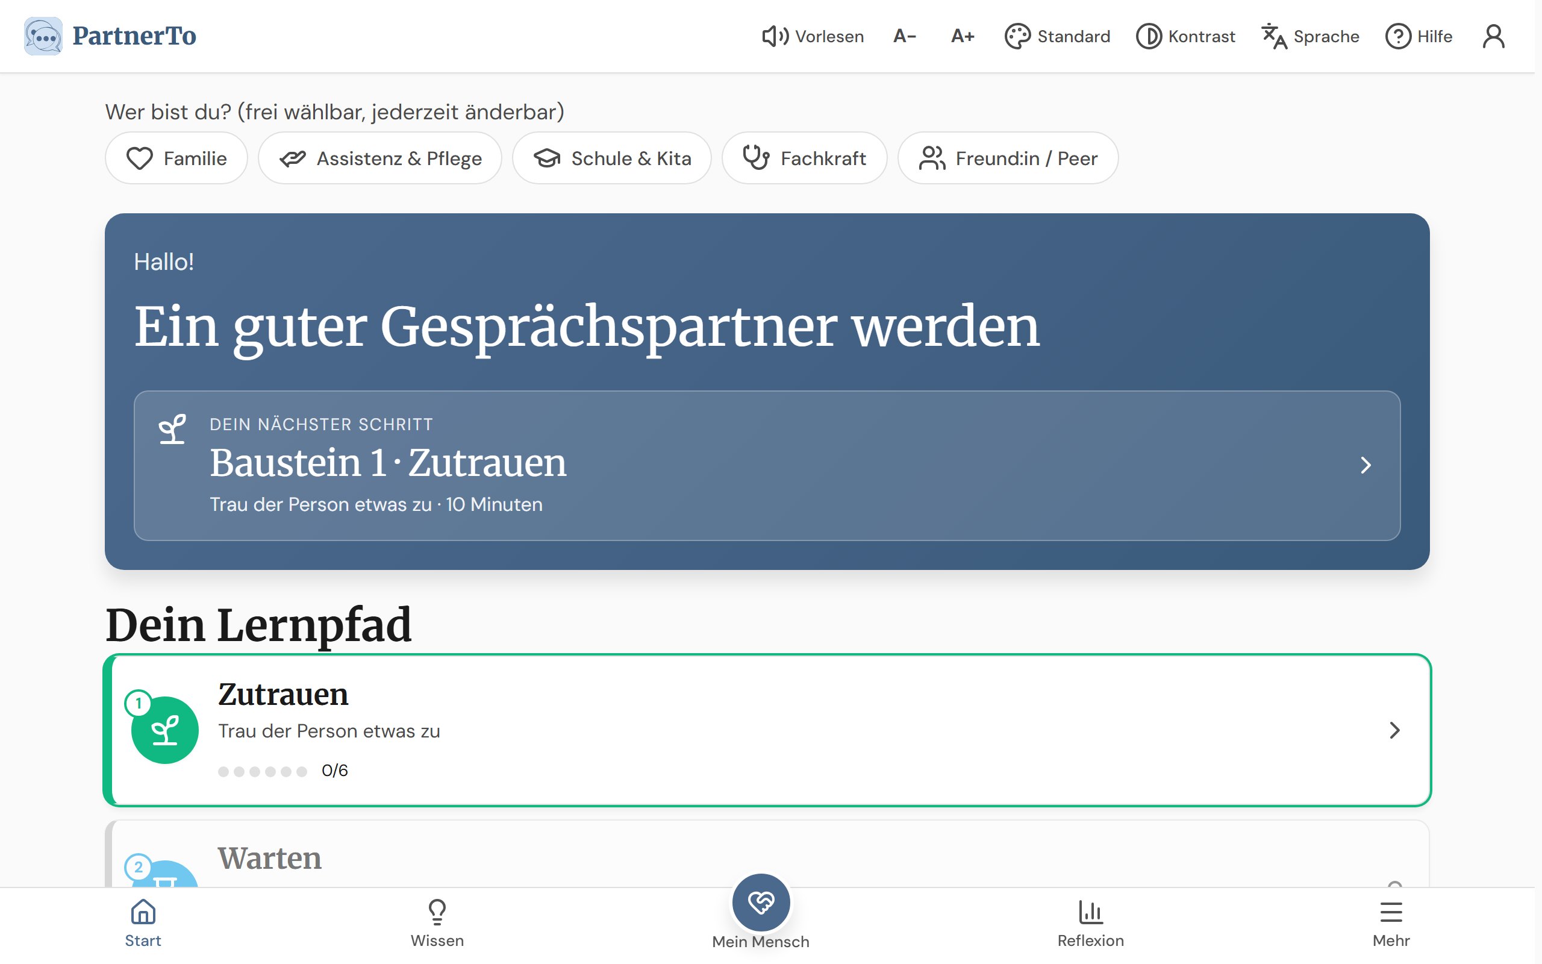This screenshot has height=964, width=1542.
Task: Click chevron on Dein nächster Schritt card
Action: (1365, 465)
